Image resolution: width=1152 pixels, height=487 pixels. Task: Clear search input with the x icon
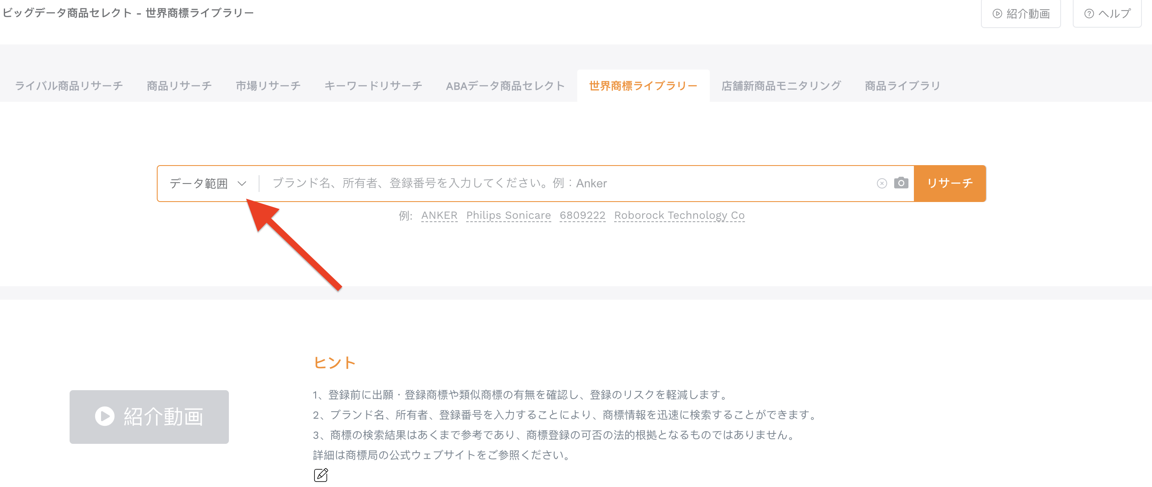(882, 184)
